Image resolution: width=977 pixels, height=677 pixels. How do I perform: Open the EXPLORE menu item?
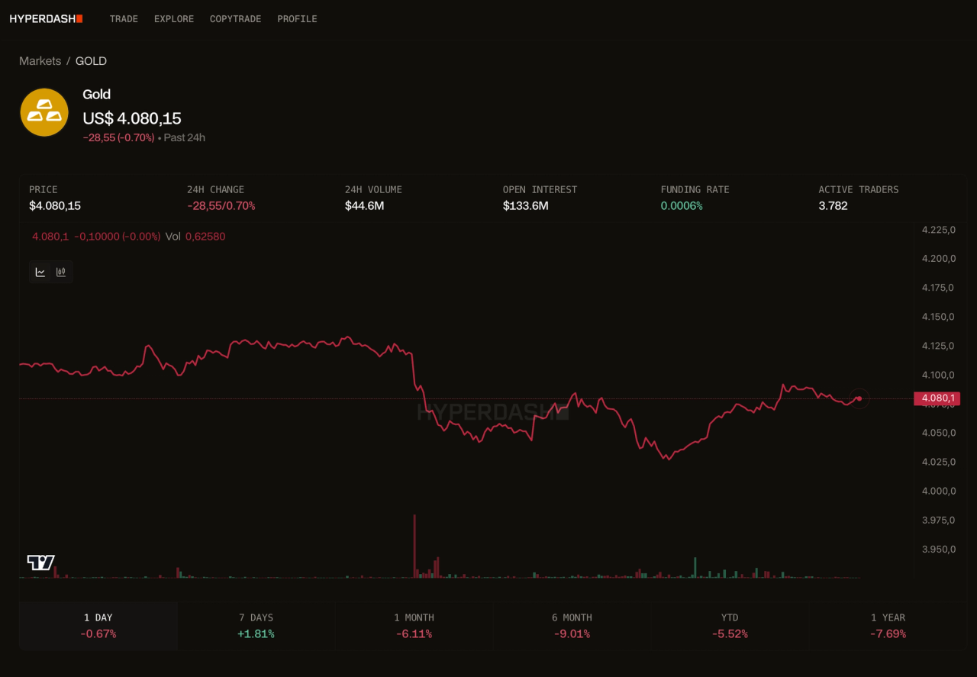[174, 19]
